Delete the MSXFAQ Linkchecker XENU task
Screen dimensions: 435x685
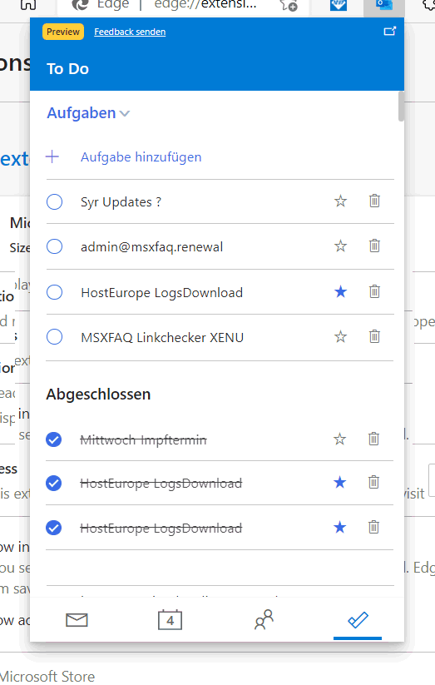coord(374,336)
